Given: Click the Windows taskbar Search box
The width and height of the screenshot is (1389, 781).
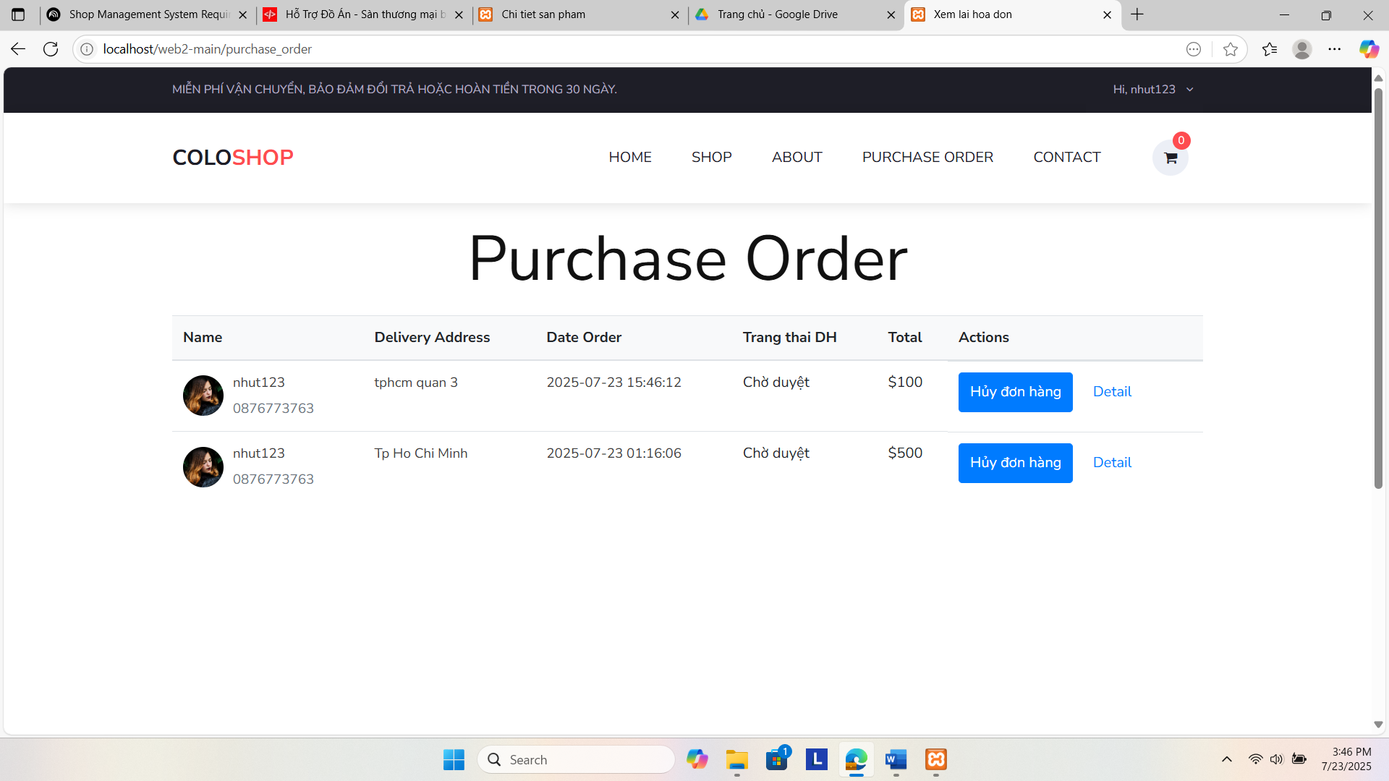Looking at the screenshot, I should (577, 760).
